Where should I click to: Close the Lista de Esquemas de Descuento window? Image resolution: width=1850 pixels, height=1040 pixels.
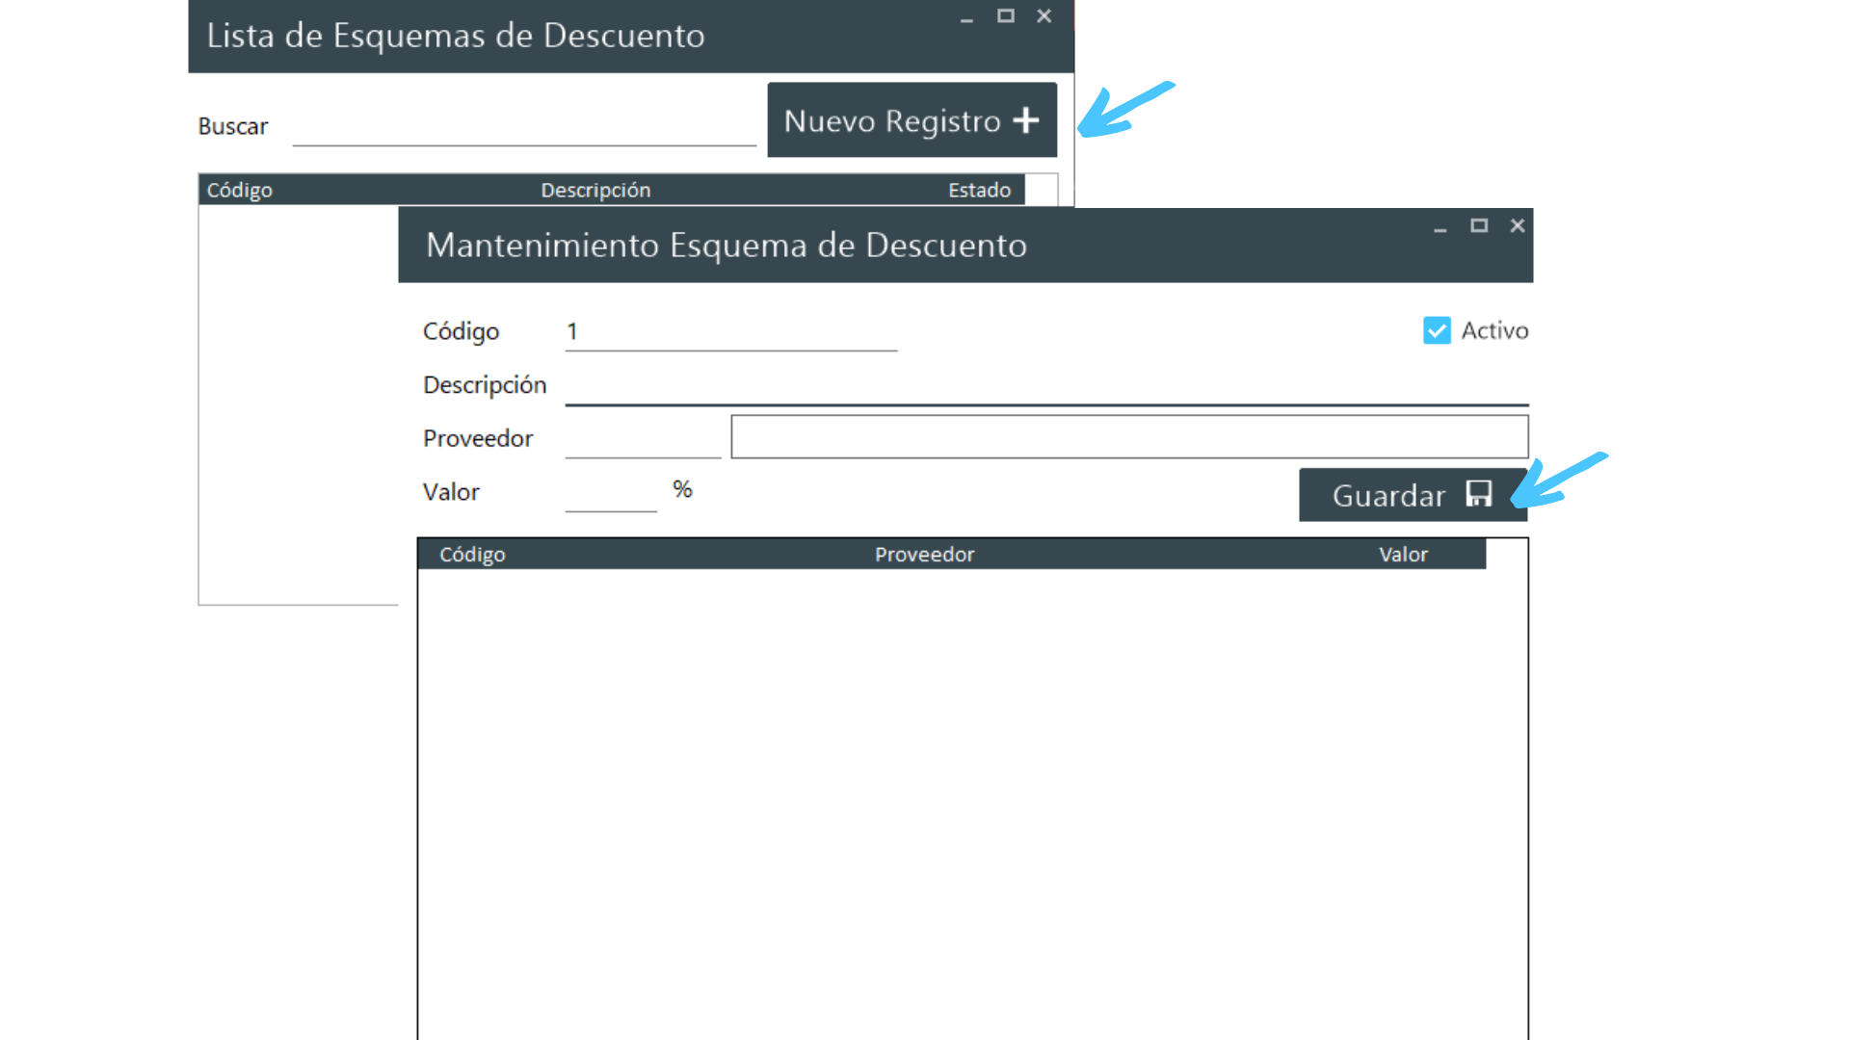click(1044, 16)
